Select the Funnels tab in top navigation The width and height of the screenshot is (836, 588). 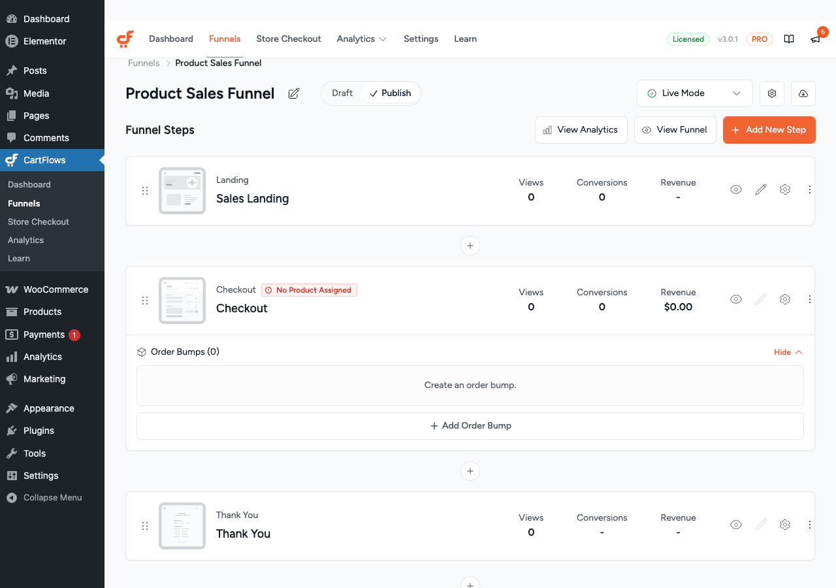(x=225, y=39)
